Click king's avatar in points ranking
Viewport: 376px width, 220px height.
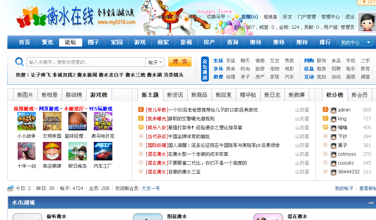[x=333, y=119]
